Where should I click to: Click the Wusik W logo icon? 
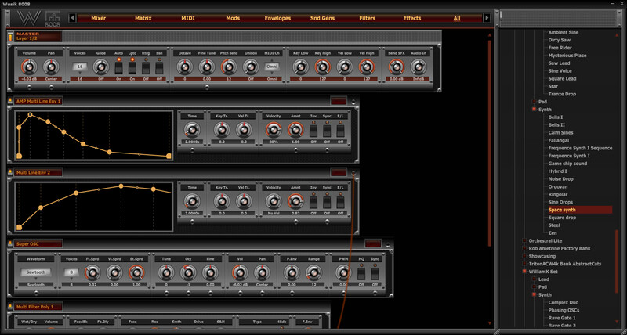28,16
